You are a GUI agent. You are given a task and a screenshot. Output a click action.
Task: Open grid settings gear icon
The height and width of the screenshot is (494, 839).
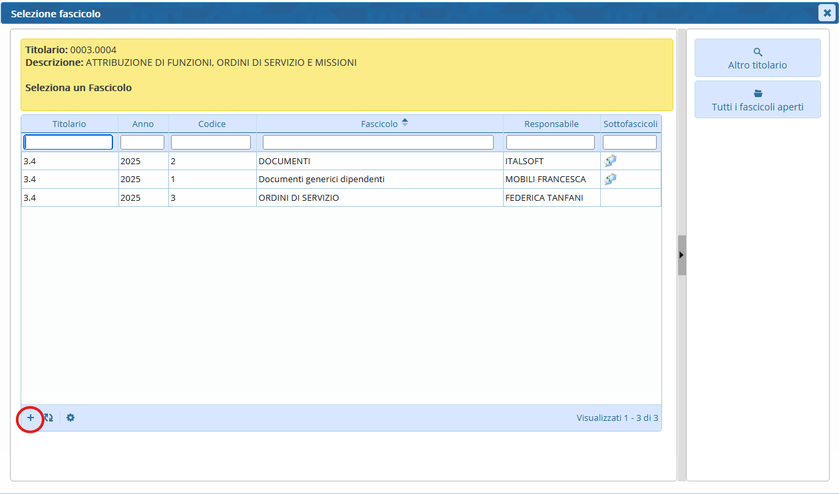[x=71, y=418]
